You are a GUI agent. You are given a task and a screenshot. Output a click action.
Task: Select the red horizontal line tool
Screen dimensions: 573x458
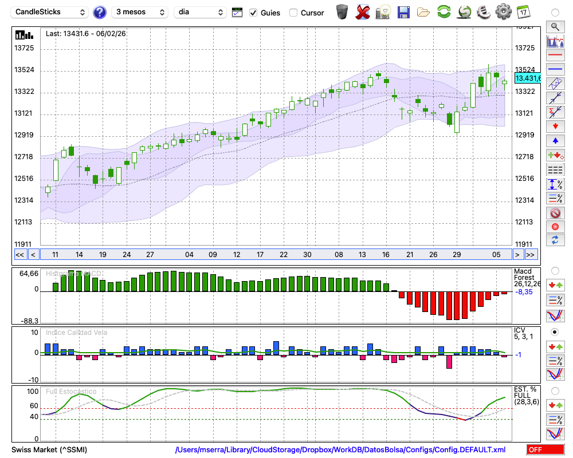[x=555, y=55]
